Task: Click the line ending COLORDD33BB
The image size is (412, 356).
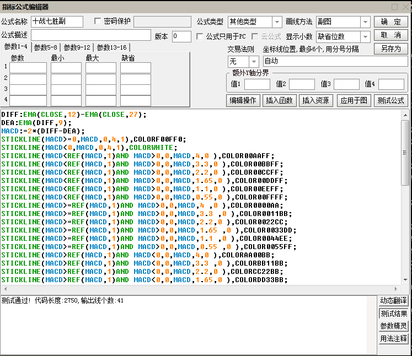Action: click(x=145, y=280)
